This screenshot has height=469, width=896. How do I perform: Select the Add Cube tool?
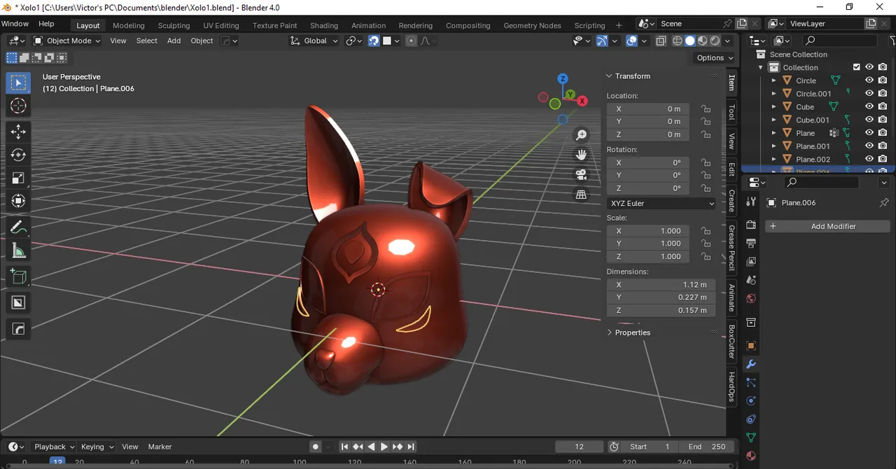18,276
